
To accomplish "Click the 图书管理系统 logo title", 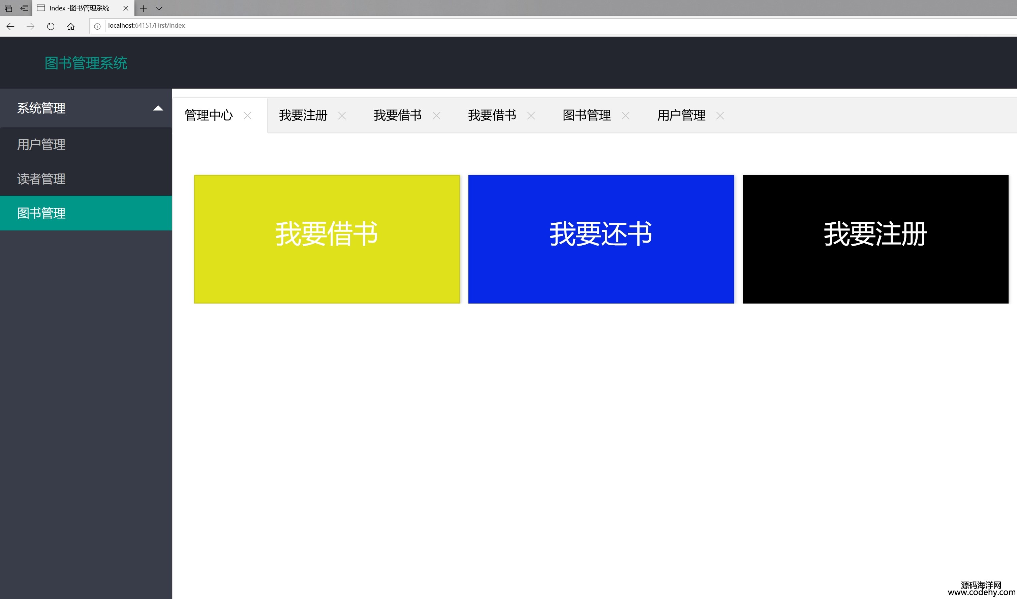I will pyautogui.click(x=86, y=63).
